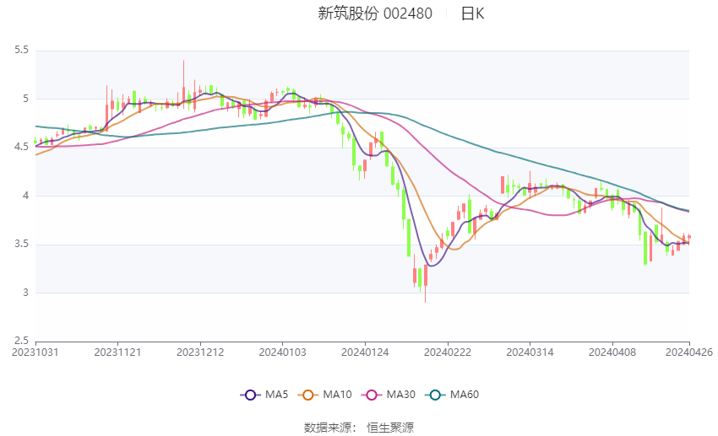This screenshot has height=436, width=718.
Task: Click the 20240314 date axis label
Action: coord(530,353)
